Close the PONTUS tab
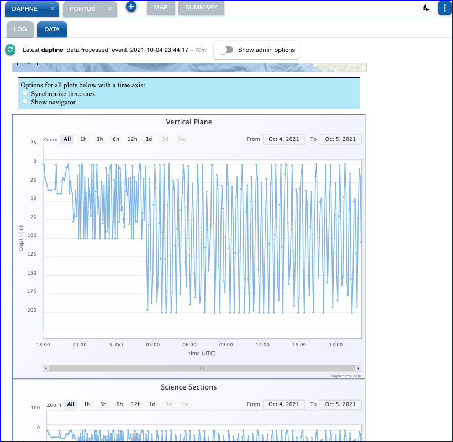Viewport: 453px width, 442px height. click(110, 9)
